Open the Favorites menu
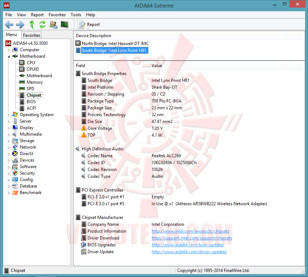308x277 pixels. 57,15
